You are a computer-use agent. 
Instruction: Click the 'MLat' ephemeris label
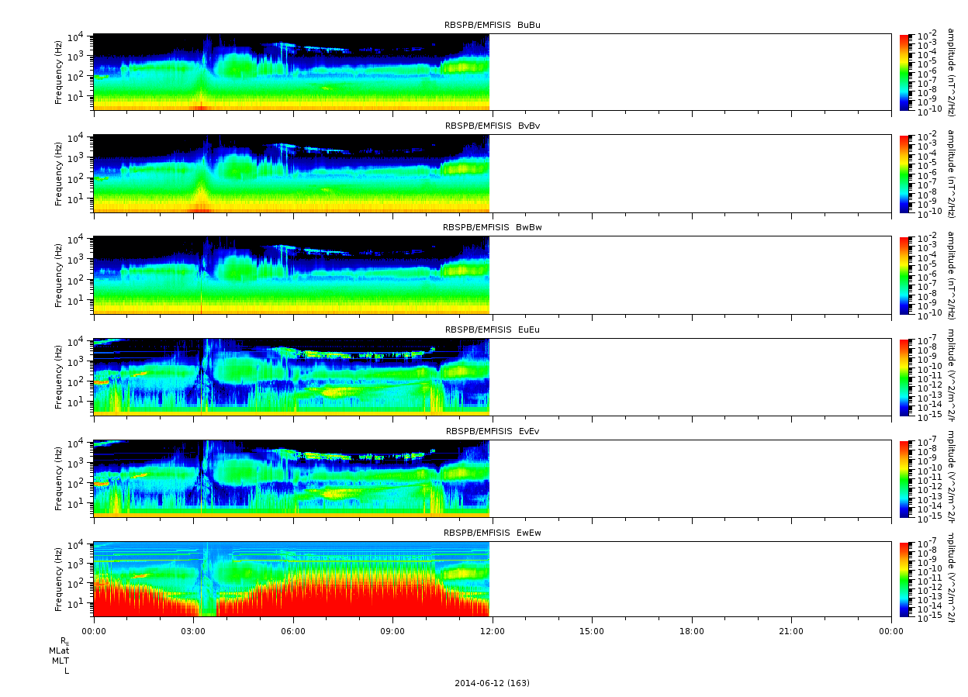[59, 650]
